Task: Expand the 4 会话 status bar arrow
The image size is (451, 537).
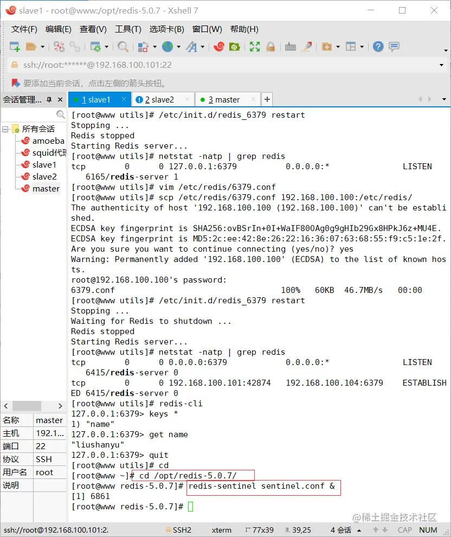Action: 359,530
